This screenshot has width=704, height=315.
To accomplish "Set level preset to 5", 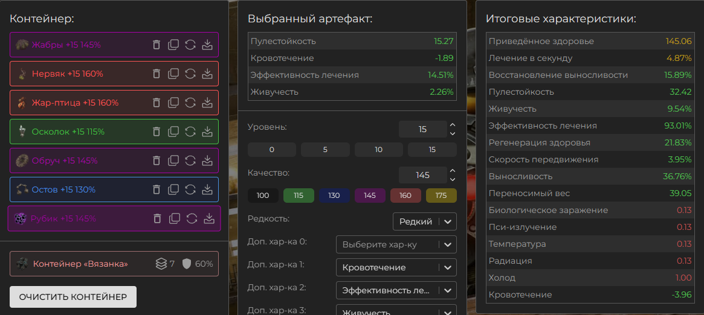I will [x=325, y=150].
